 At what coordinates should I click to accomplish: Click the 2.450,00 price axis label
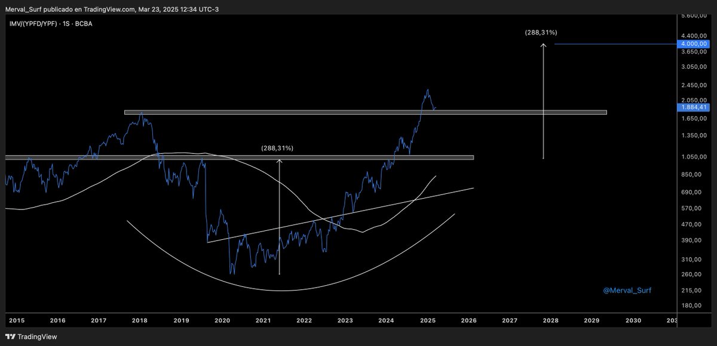point(693,85)
